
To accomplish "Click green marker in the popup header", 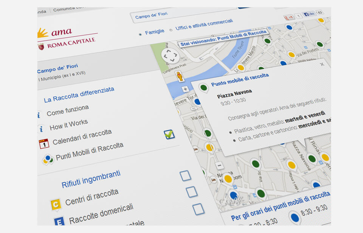I will [203, 88].
